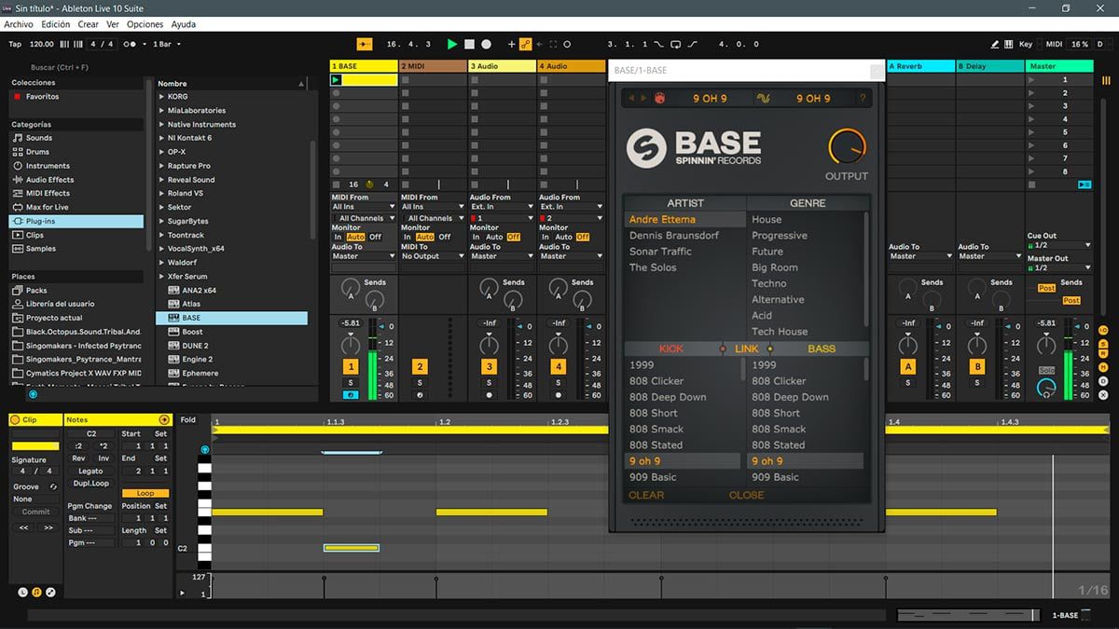
Task: Open track 1 MIDI From All Ins dropdown
Action: click(x=364, y=207)
